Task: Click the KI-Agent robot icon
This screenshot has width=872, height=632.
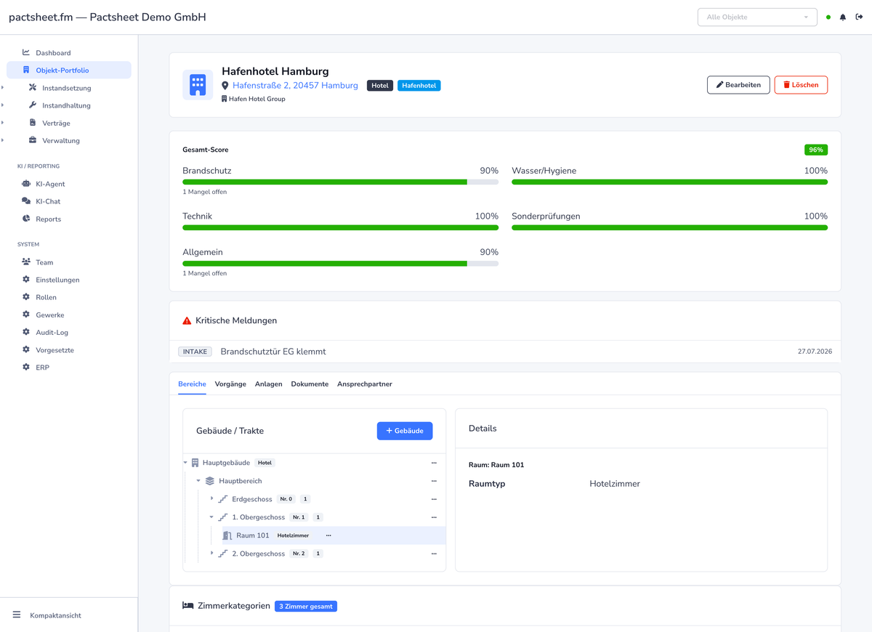Action: click(26, 184)
